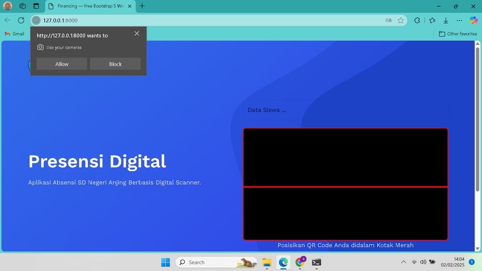Click the Data Siswa text field

coord(345,110)
